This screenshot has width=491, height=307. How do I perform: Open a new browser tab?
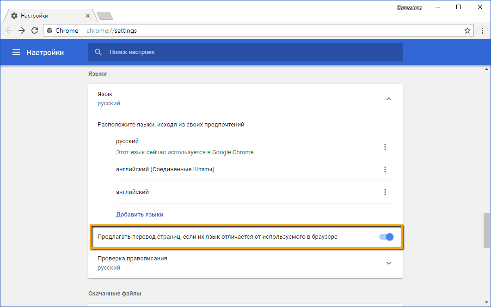pos(105,16)
